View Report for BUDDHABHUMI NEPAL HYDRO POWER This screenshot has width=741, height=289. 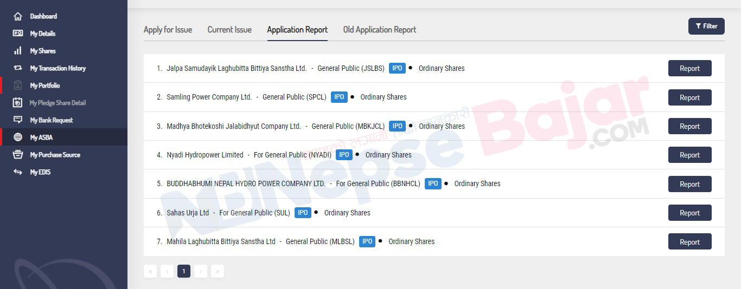[689, 184]
